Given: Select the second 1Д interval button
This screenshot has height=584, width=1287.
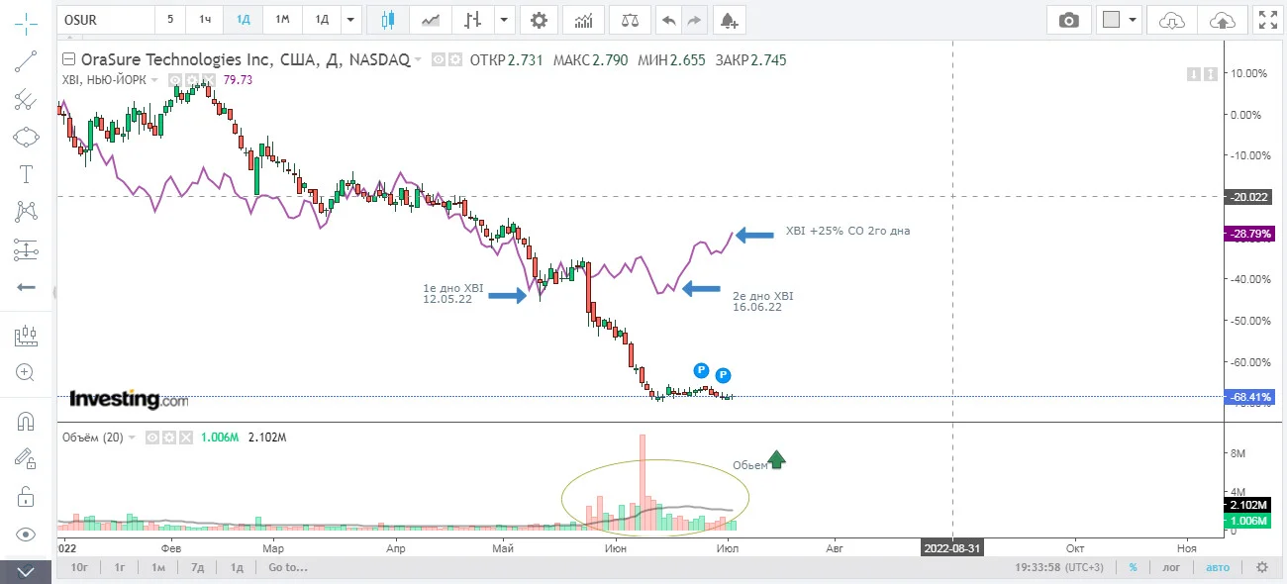Looking at the screenshot, I should [x=321, y=19].
